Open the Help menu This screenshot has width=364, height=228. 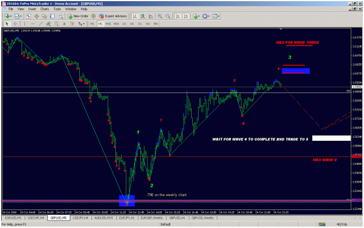(84, 9)
